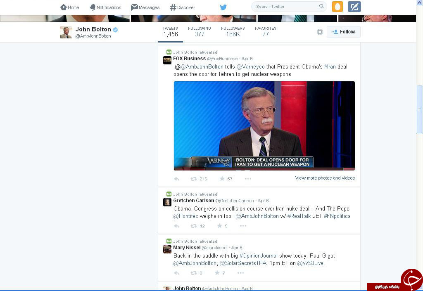423x291 pixels.
Task: Open the @FoxBusiness handle
Action: click(222, 59)
